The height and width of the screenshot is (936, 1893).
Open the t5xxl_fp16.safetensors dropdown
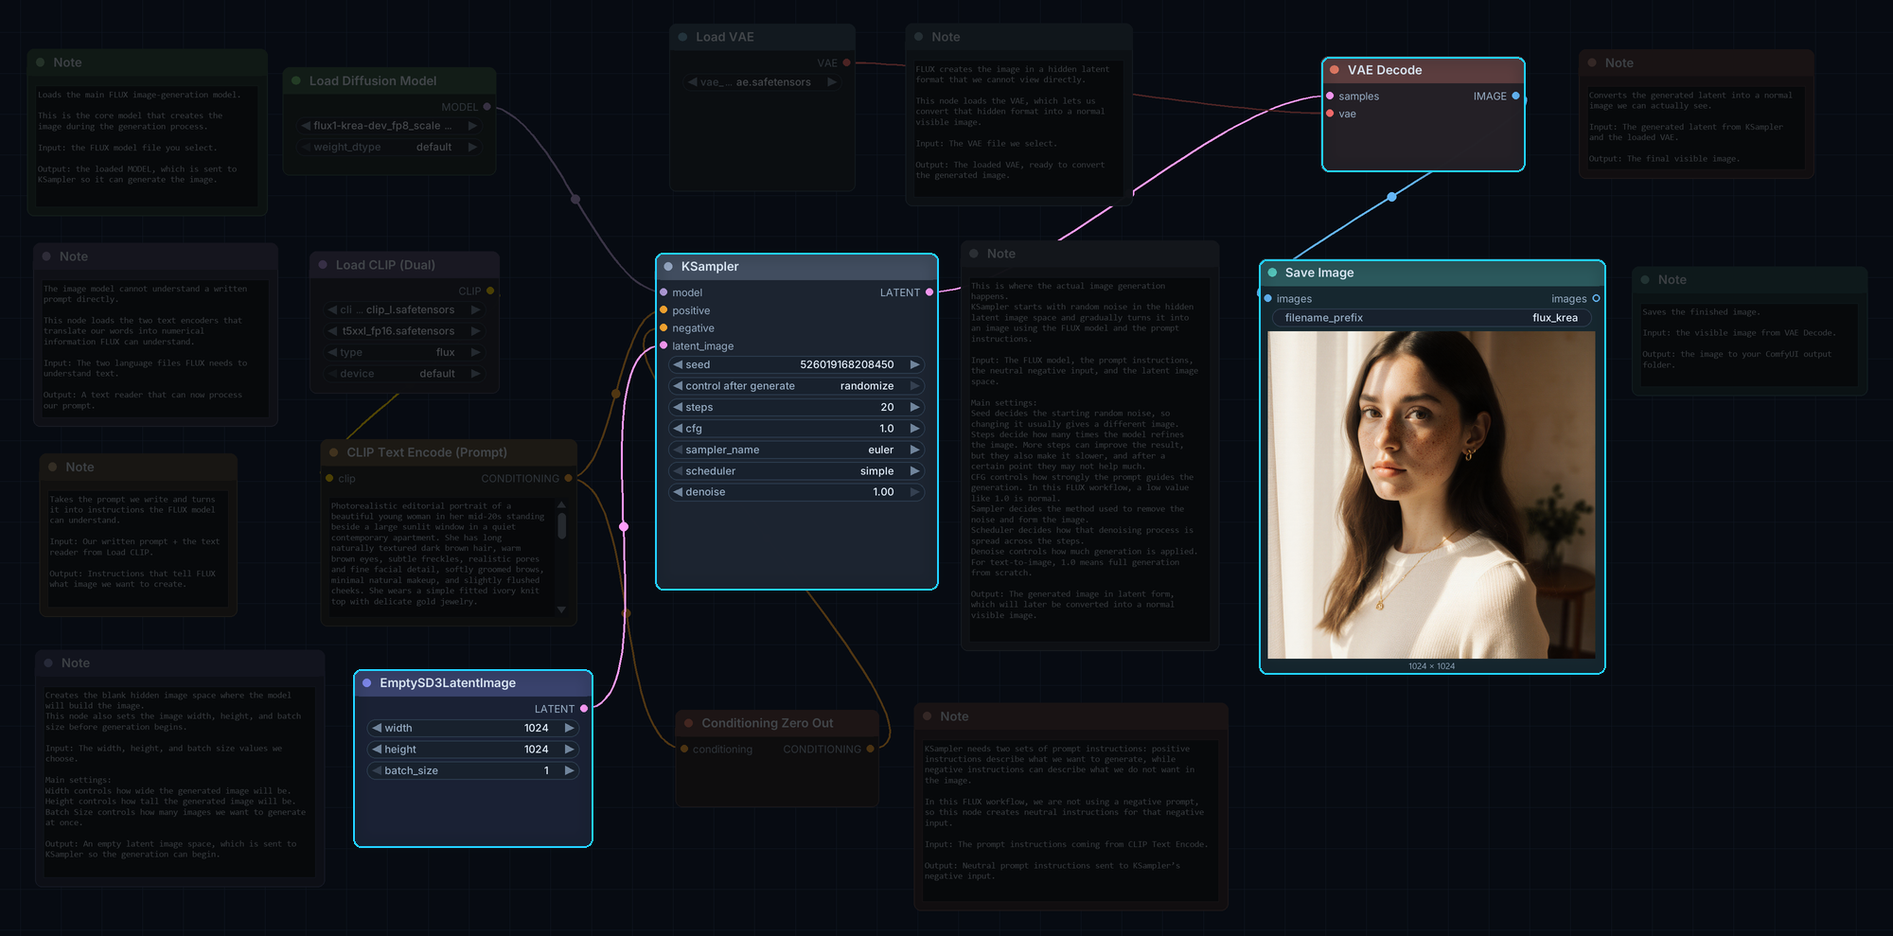pyautogui.click(x=404, y=331)
